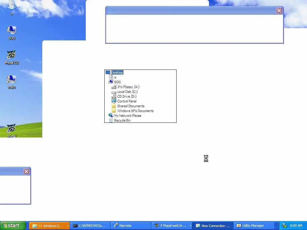Click the Recycle Bin icon in the tree
This screenshot has width=307, height=230.
coord(111,120)
